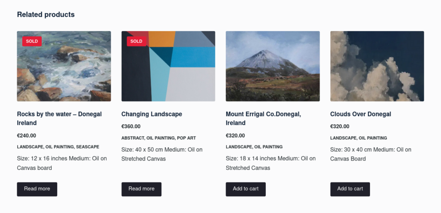
Task: Click the Sold badge on Changing Landscape
Action: pos(136,41)
